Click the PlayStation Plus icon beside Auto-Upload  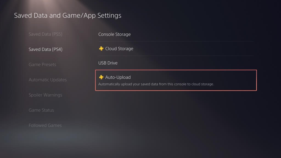[x=101, y=77]
